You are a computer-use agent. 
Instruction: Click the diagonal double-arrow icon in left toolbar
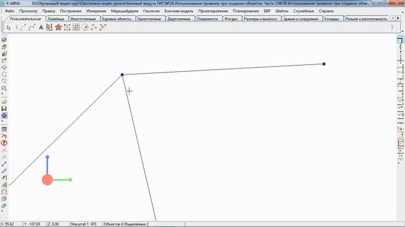pos(4,164)
